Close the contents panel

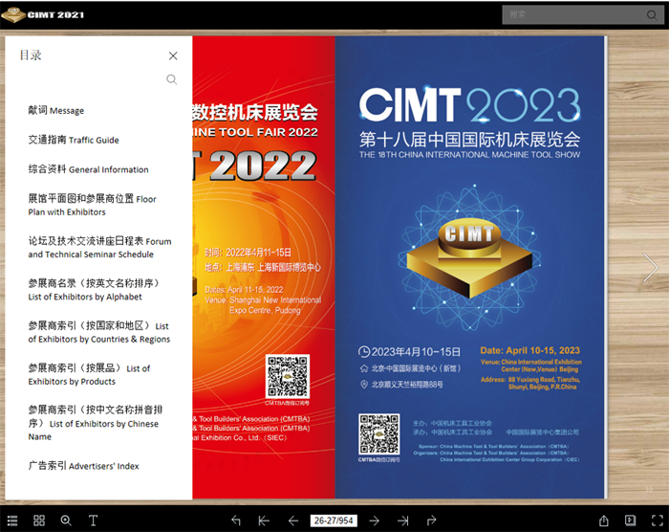click(x=173, y=56)
